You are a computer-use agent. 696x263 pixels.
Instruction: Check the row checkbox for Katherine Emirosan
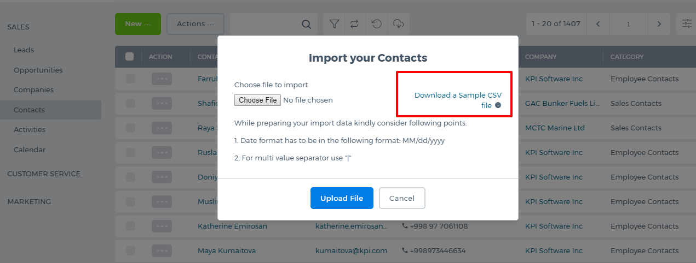[130, 226]
